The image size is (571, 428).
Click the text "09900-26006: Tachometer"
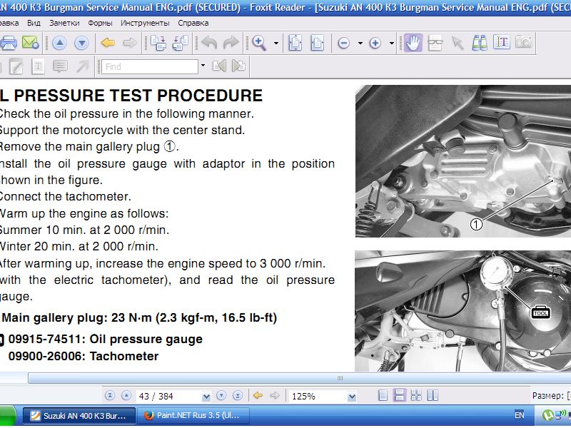click(84, 356)
